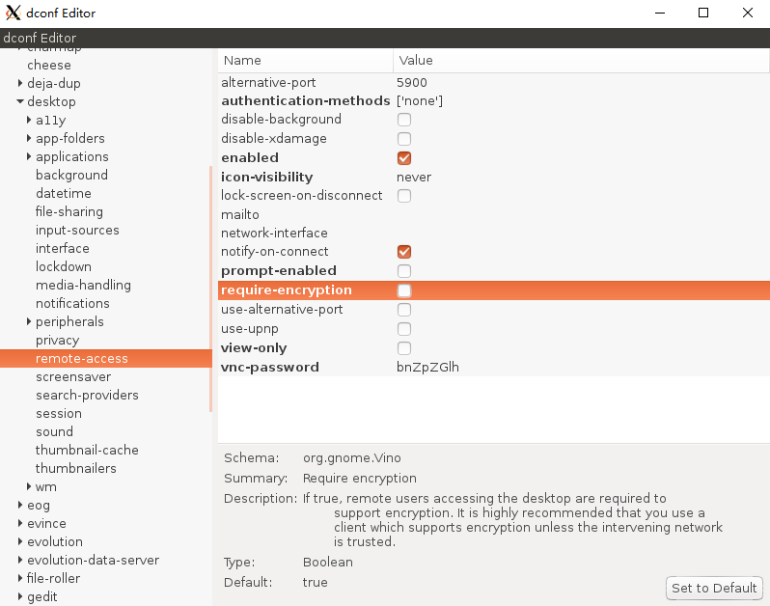
Task: Open thumbnail-cache in the tree
Action: pyautogui.click(x=87, y=450)
